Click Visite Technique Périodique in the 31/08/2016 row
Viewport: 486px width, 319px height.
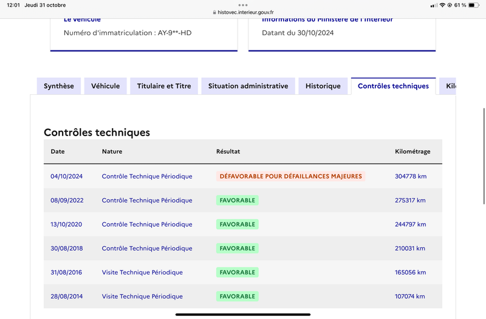(x=142, y=272)
